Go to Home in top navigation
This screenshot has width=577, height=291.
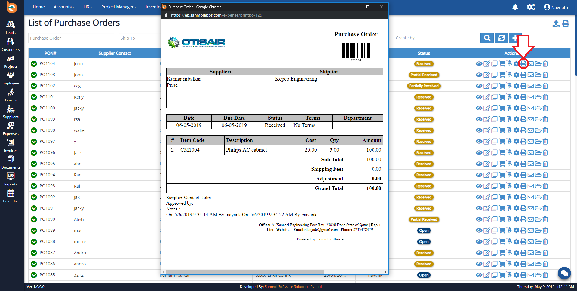(x=39, y=7)
